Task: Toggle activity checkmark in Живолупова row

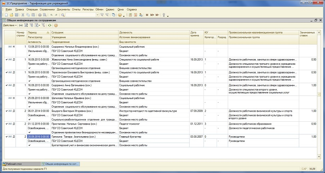Action: (x=30, y=68)
